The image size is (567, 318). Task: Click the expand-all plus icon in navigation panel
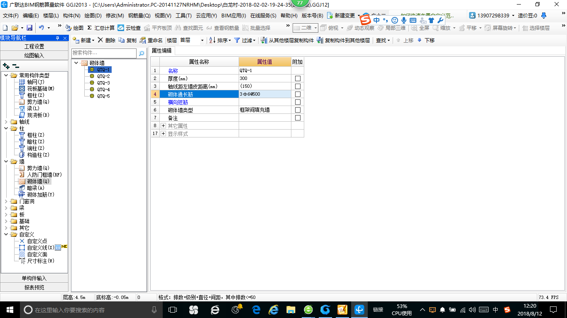point(6,66)
